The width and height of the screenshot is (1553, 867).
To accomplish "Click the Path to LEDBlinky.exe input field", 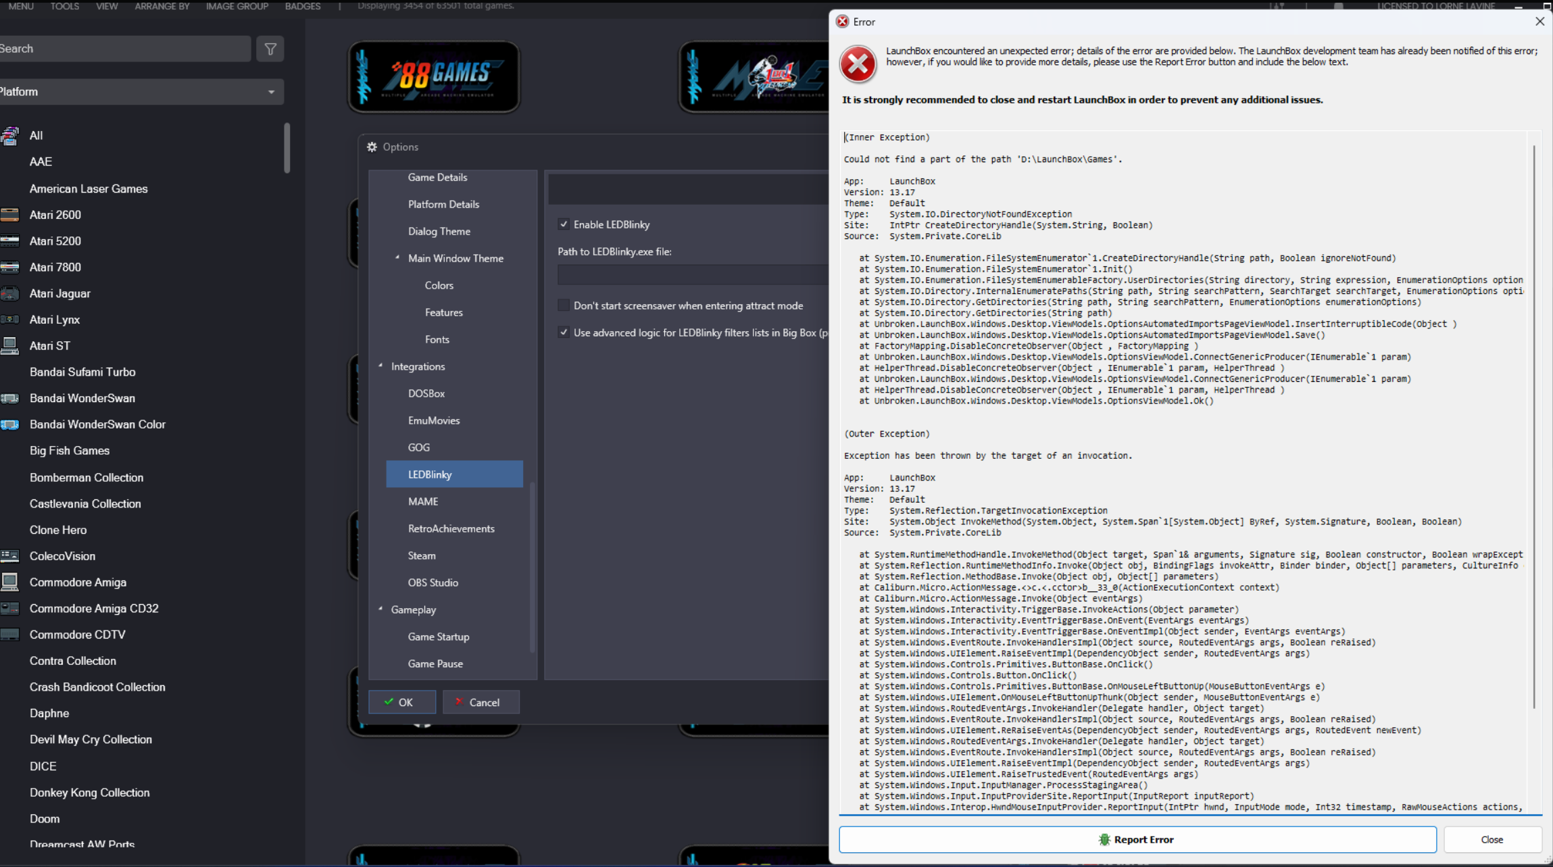I will tap(692, 274).
